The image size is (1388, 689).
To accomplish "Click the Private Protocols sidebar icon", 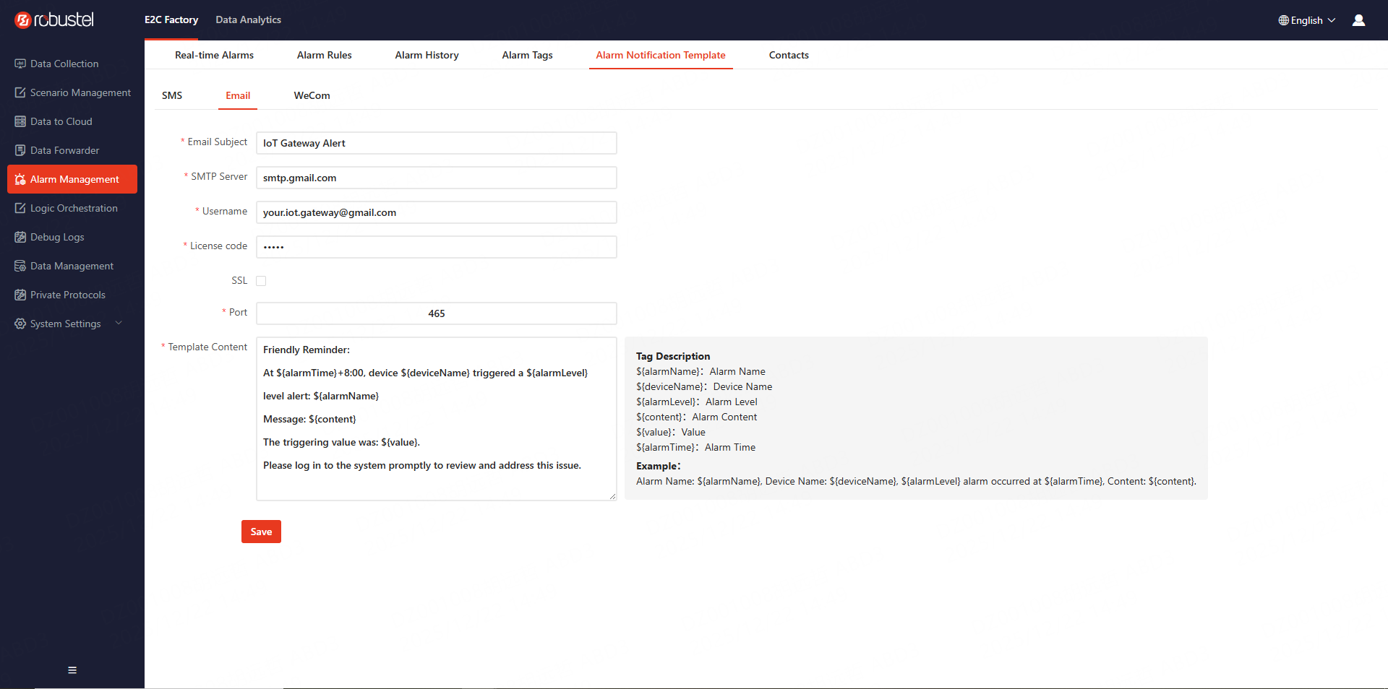I will (x=20, y=295).
